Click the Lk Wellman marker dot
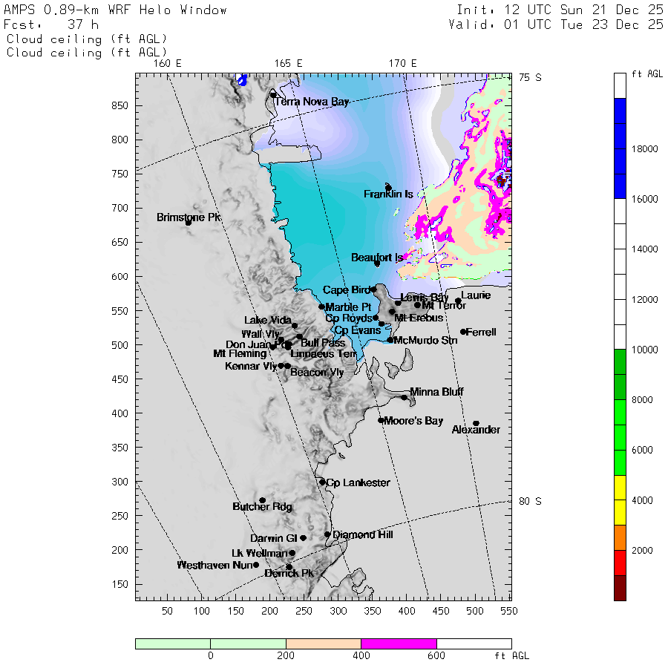Viewport: 668px width, 668px height. (292, 553)
